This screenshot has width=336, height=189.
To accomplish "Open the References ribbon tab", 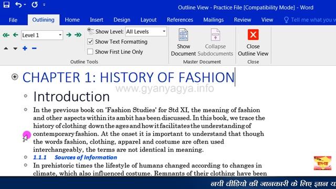I will (180, 20).
